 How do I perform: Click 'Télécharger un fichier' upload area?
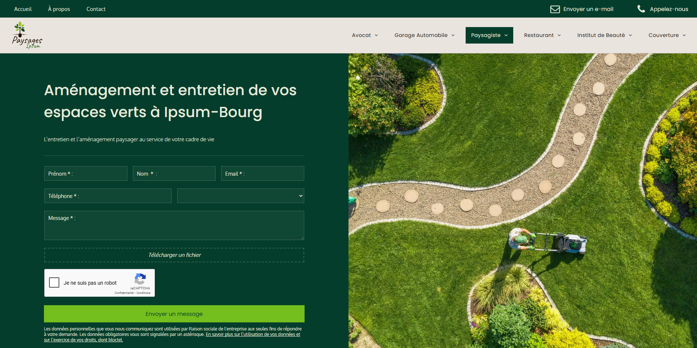(x=174, y=255)
